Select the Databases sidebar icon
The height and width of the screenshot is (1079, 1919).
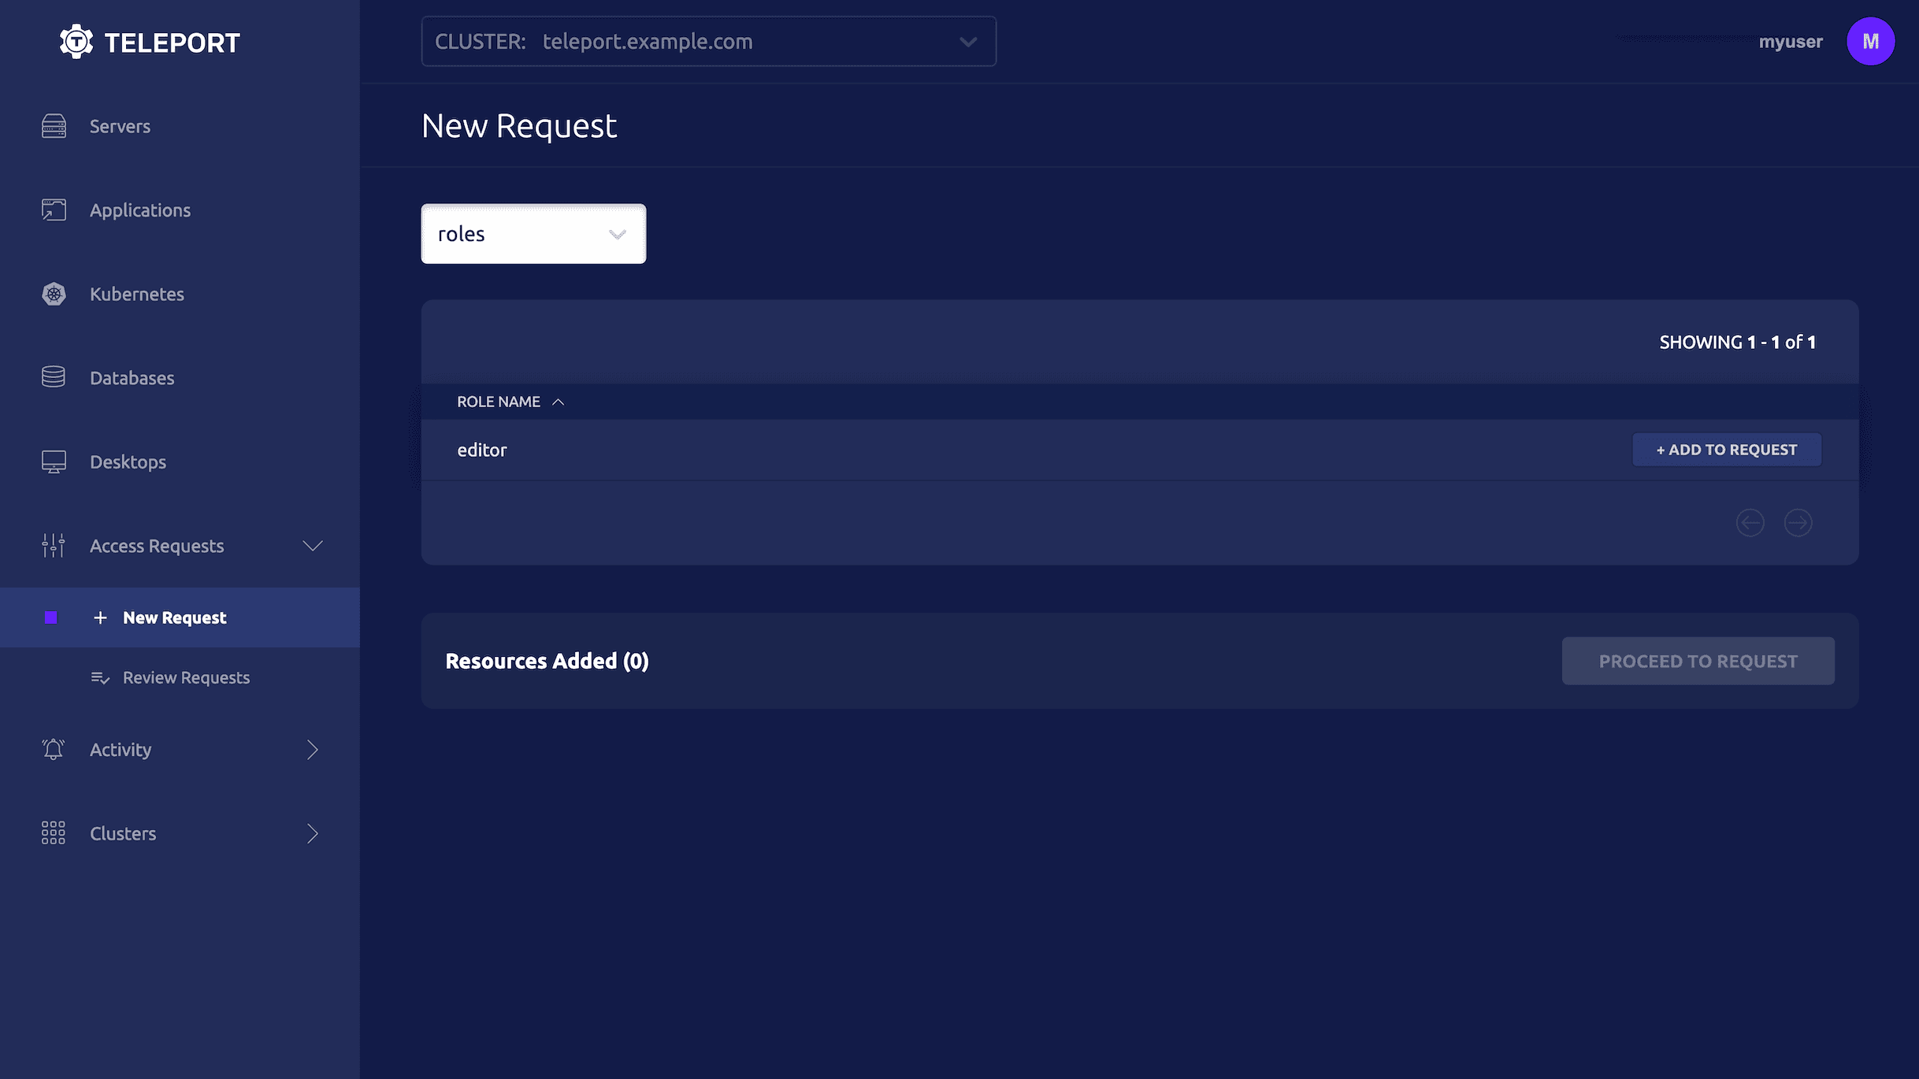click(51, 378)
